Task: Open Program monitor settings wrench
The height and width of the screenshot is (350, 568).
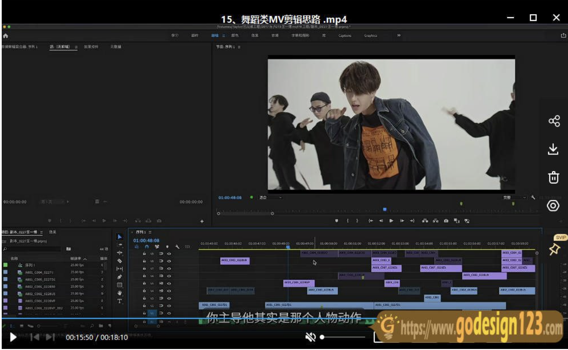Action: coord(533,197)
